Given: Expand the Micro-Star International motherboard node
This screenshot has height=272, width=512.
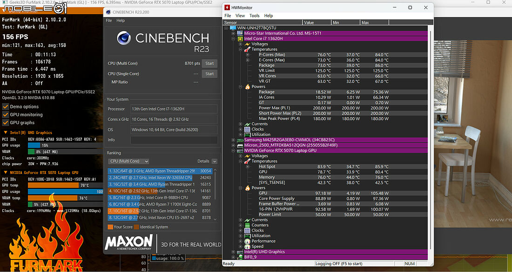Looking at the screenshot, I should [233, 33].
